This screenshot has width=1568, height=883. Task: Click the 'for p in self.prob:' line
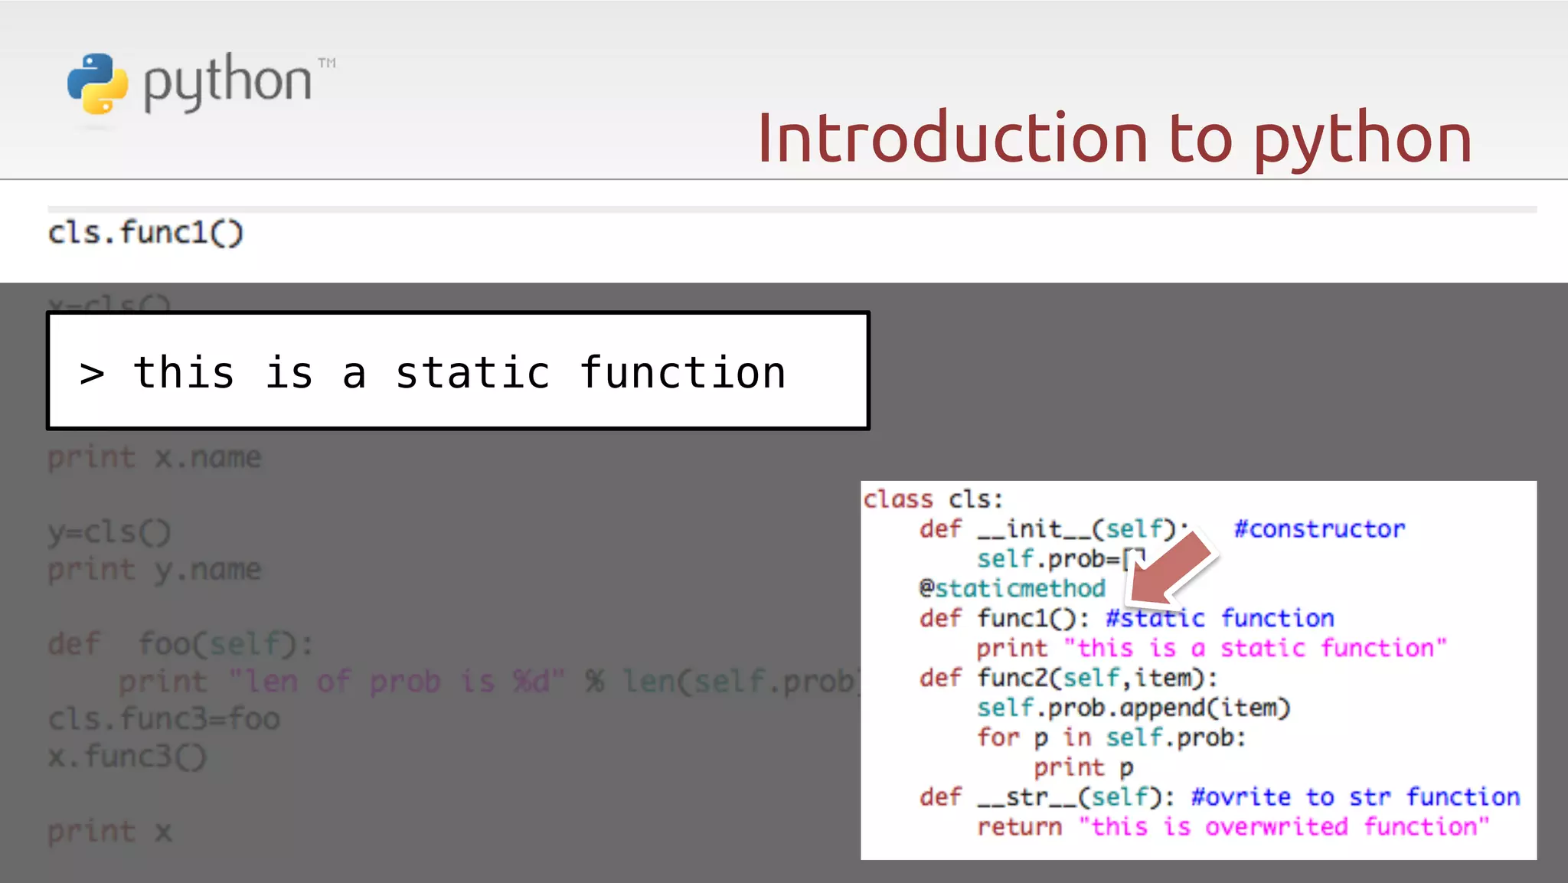point(1112,737)
